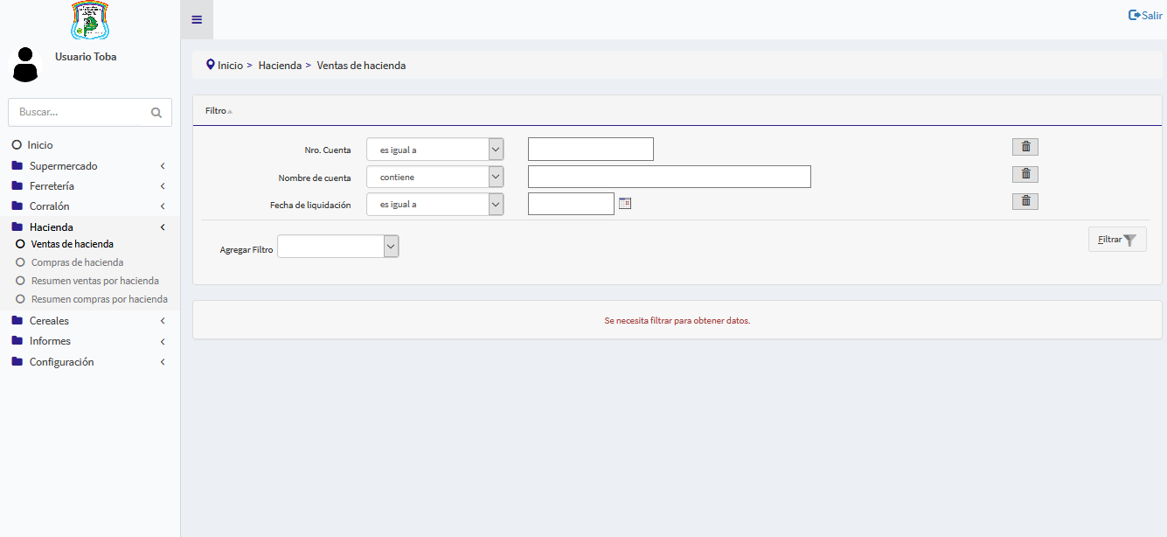Click trash icon for Fecha de liquidación
1167x537 pixels.
(1025, 201)
